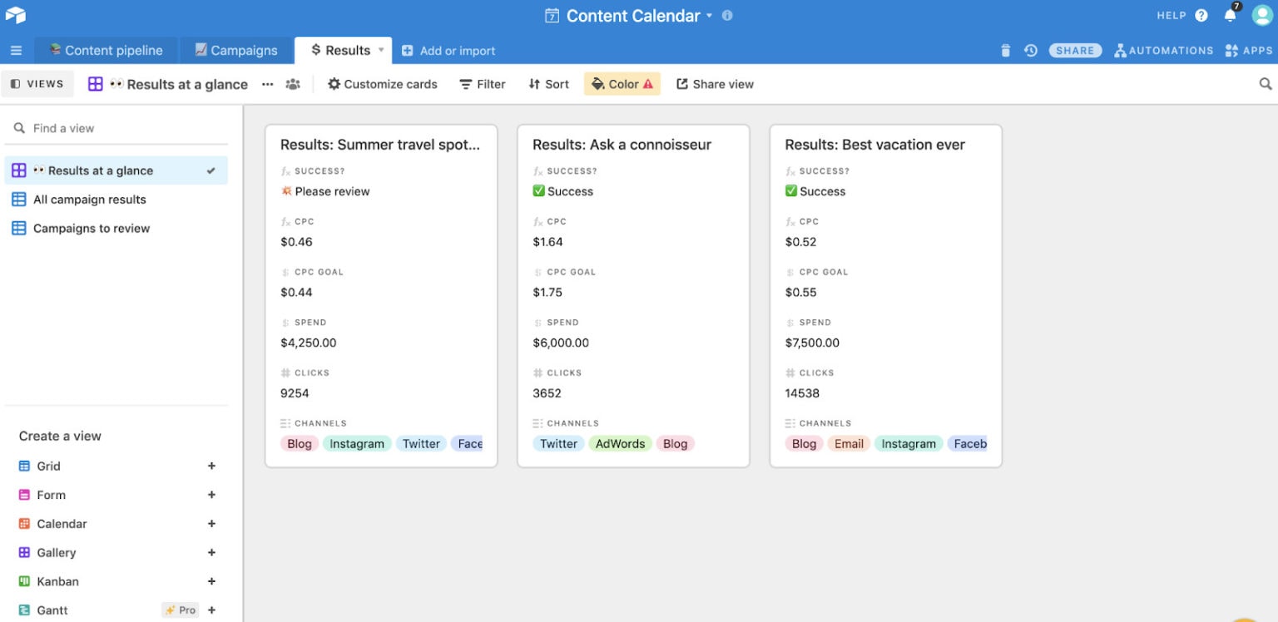The width and height of the screenshot is (1278, 622).
Task: Open the hamburger menu next to table tabs
Action: click(x=16, y=50)
